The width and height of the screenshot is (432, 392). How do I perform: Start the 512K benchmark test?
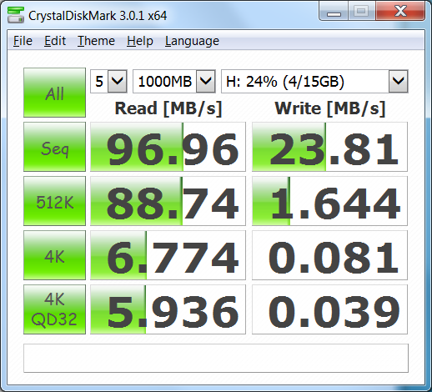click(x=54, y=201)
